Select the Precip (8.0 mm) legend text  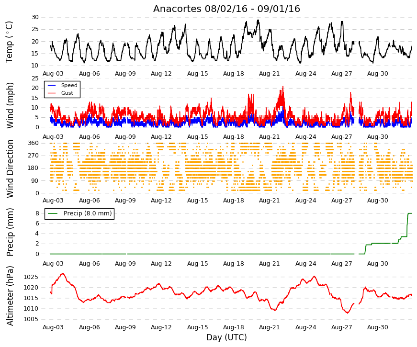[x=88, y=213]
